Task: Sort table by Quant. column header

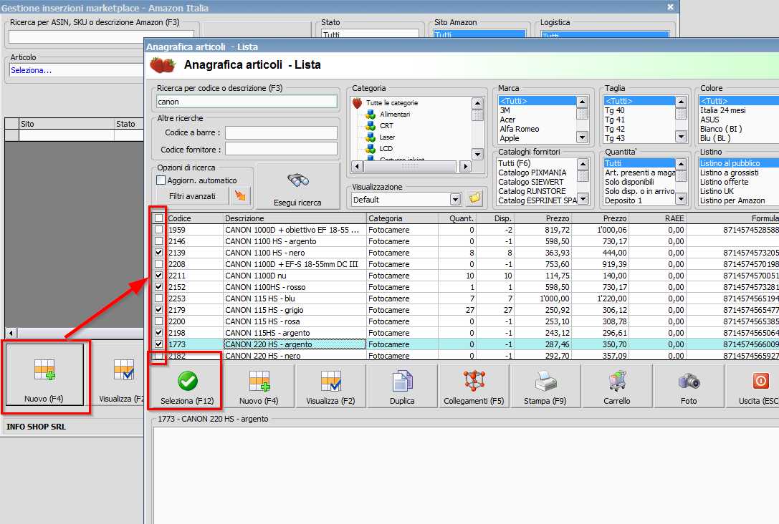Action: (x=457, y=218)
